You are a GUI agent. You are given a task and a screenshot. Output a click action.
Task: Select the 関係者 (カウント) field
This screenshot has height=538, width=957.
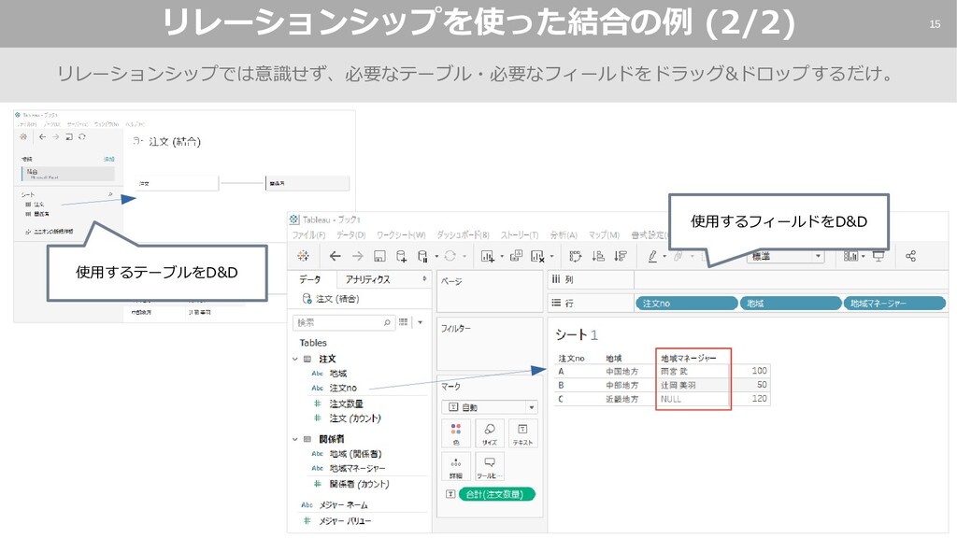[x=360, y=485]
